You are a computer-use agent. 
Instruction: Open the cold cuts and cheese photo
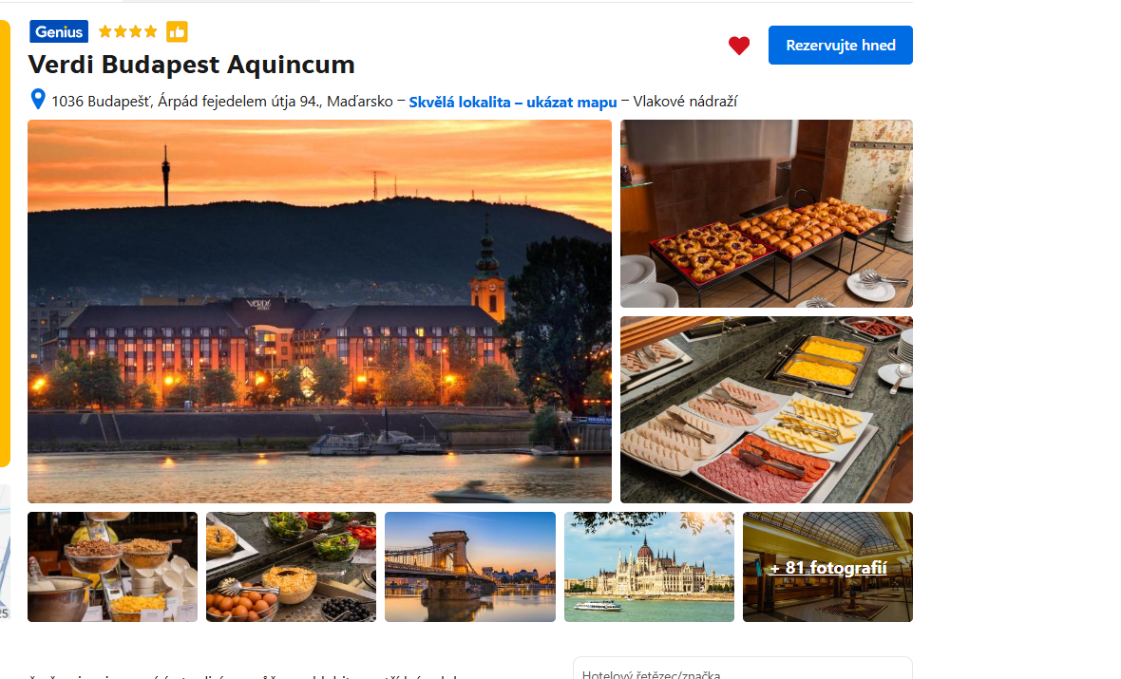click(x=767, y=409)
